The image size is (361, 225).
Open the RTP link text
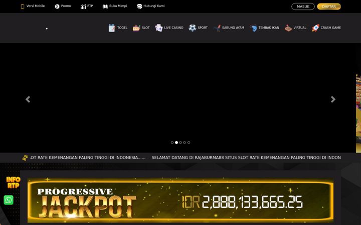[x=90, y=6]
